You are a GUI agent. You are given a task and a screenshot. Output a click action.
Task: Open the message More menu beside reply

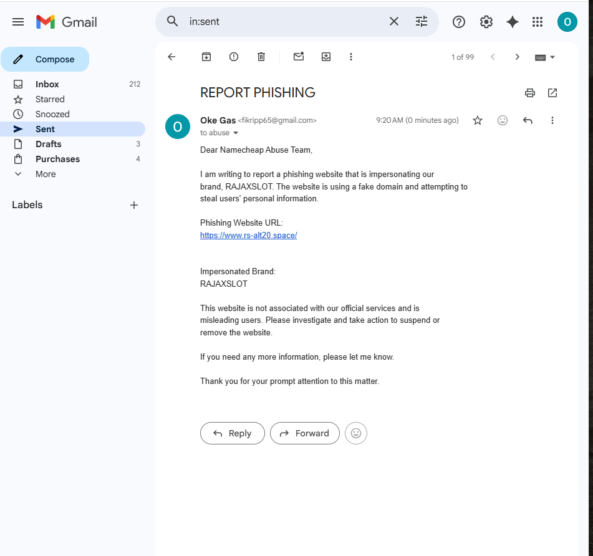coord(552,120)
